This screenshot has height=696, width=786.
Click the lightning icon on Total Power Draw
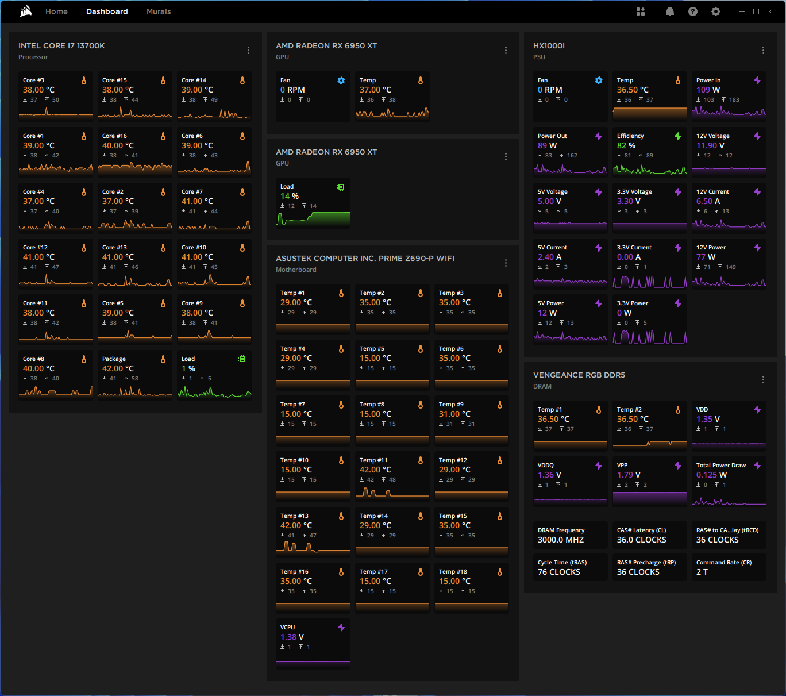click(x=757, y=466)
